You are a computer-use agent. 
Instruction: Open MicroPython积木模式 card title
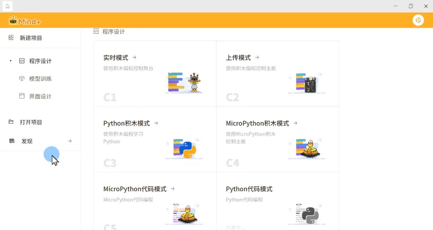(258, 123)
